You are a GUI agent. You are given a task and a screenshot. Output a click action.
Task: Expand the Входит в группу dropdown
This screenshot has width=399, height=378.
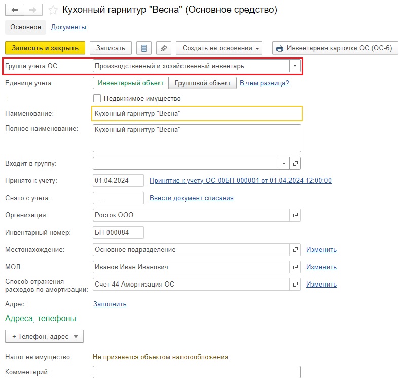tap(284, 163)
